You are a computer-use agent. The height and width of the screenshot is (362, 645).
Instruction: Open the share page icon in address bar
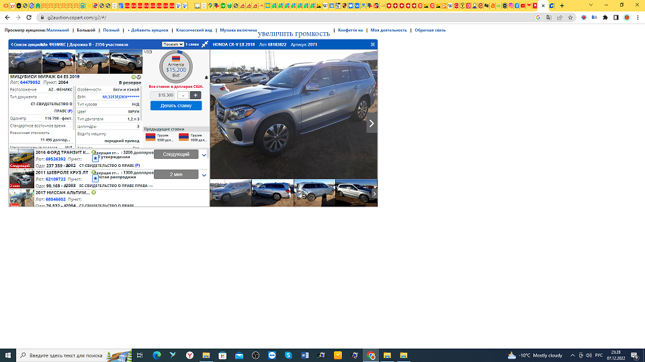coord(560,17)
